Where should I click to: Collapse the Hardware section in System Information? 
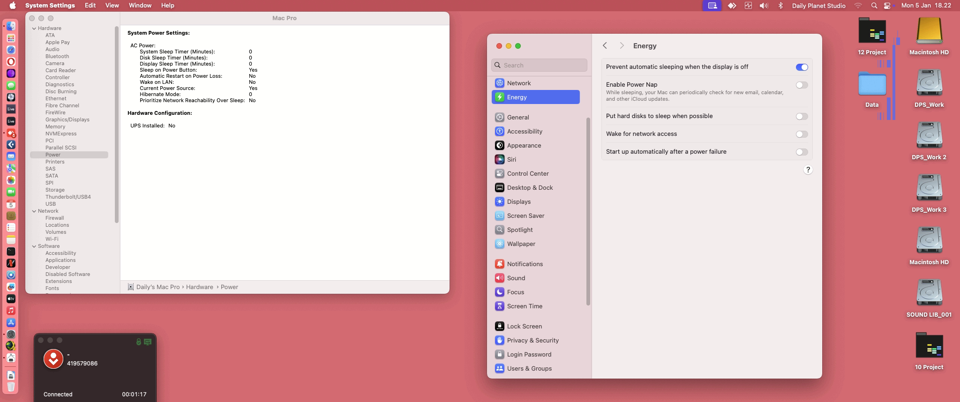coord(34,28)
